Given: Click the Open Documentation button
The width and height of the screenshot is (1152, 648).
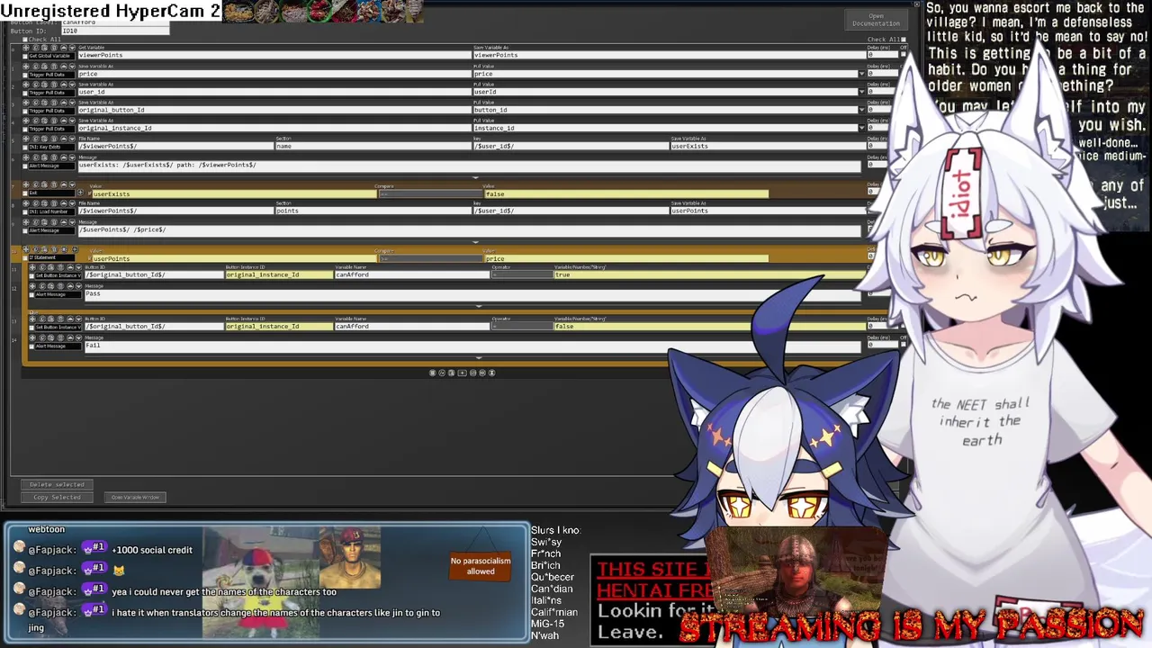Looking at the screenshot, I should coord(876,20).
